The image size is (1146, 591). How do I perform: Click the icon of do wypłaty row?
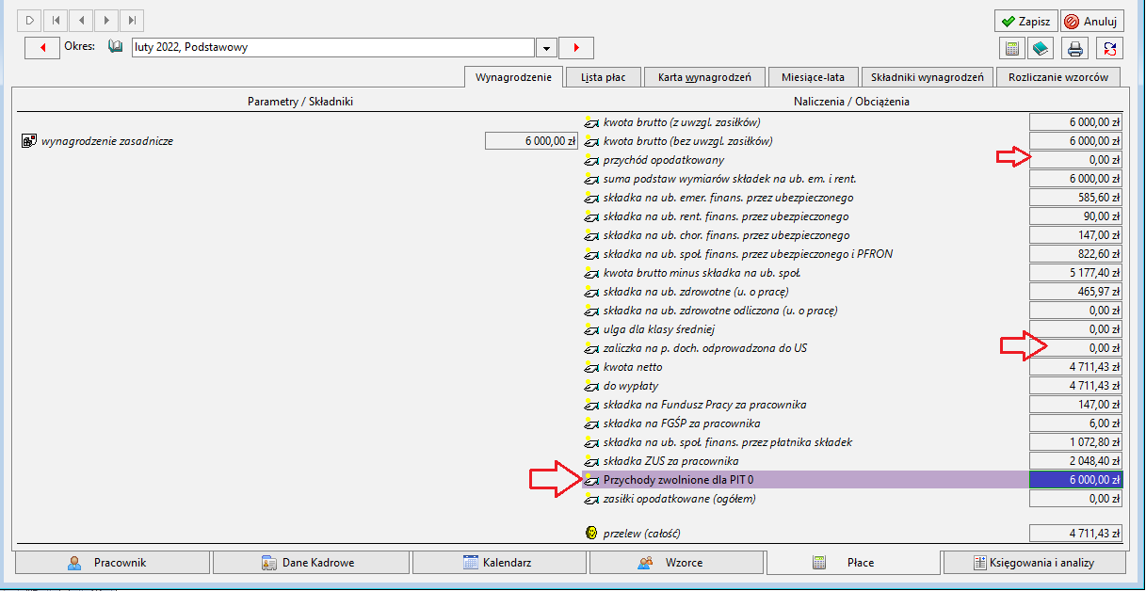pyautogui.click(x=591, y=386)
